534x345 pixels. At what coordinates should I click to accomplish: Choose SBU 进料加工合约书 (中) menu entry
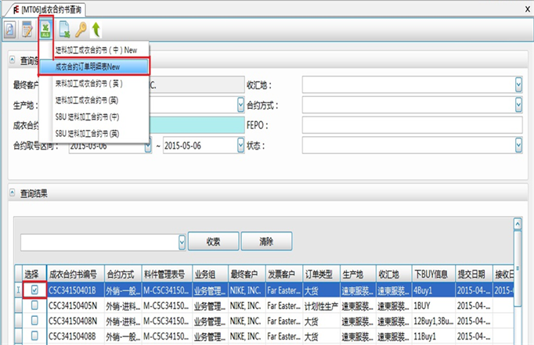[88, 117]
